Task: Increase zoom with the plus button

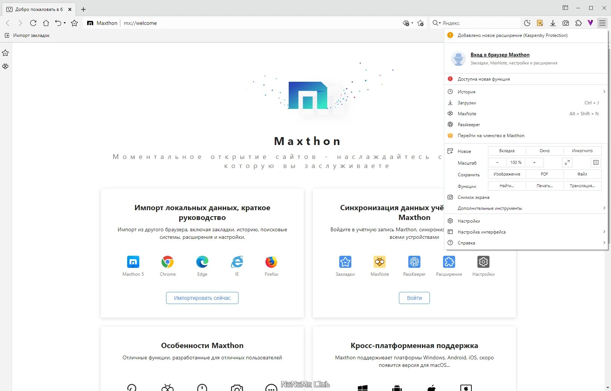Action: 534,162
